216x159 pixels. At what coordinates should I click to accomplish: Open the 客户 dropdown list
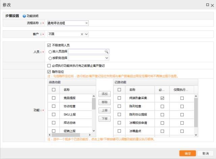point(86,34)
